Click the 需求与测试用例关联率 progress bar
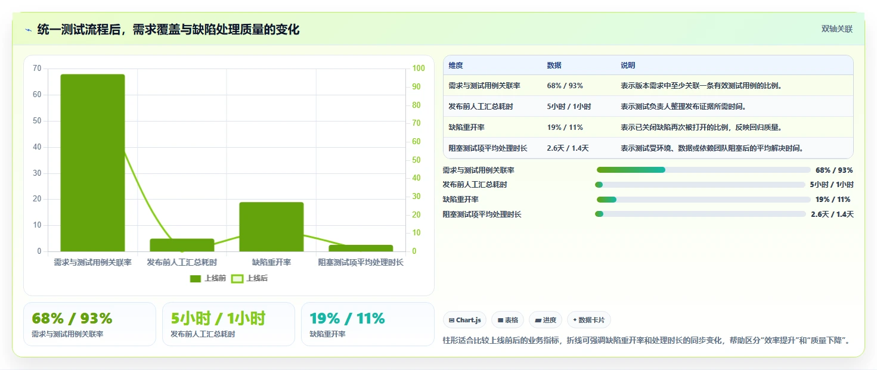 click(704, 170)
